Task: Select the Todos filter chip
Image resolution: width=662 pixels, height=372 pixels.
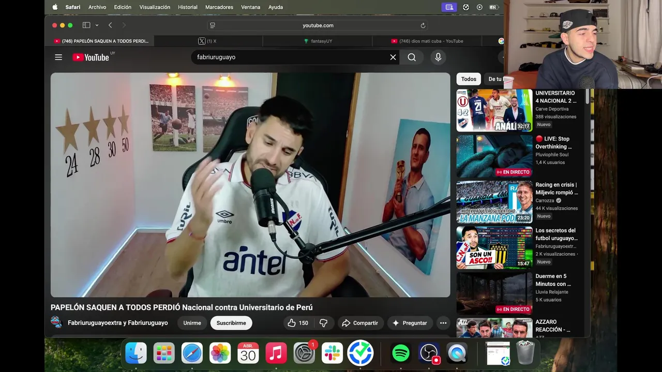Action: [469, 79]
